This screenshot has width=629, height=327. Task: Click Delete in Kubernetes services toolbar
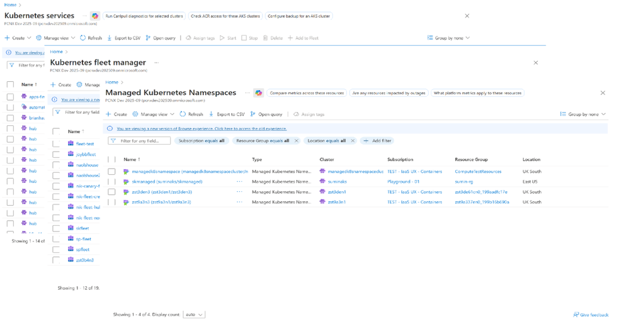point(273,38)
